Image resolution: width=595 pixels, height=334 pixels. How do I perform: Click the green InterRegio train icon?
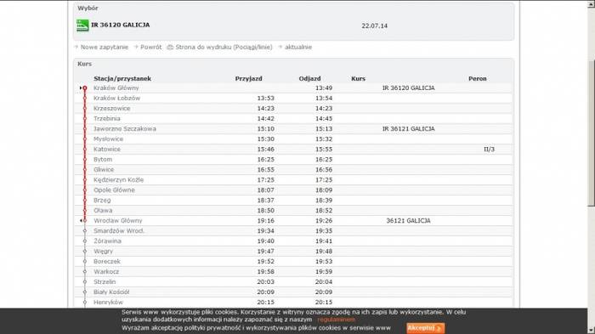click(82, 25)
